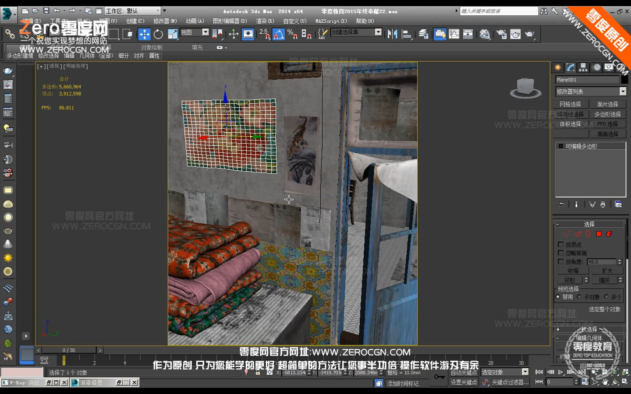
Task: Enable the 按角度 checkbox
Action: [x=561, y=262]
